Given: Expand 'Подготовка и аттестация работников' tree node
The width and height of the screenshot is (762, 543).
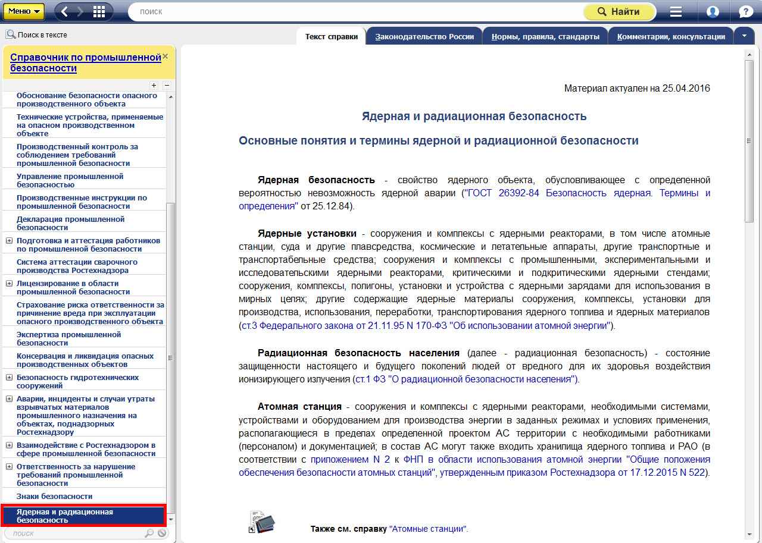Looking at the screenshot, I should click(x=9, y=241).
